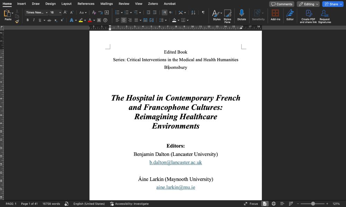Align text to the left
Image resolution: width=346 pixels, height=207 pixels.
(x=117, y=20)
